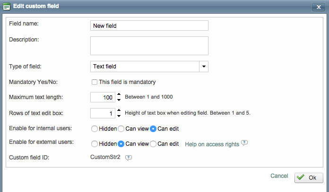Close the Edit custom field dialog

(318, 7)
